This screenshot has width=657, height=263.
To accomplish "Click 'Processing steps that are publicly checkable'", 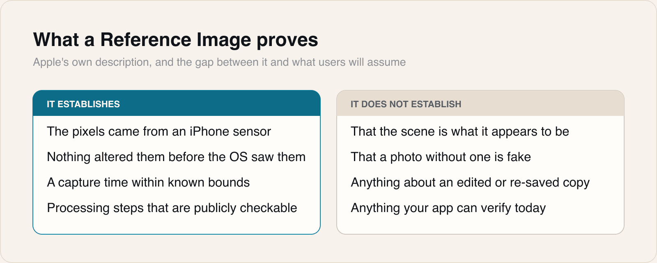I will [x=172, y=208].
